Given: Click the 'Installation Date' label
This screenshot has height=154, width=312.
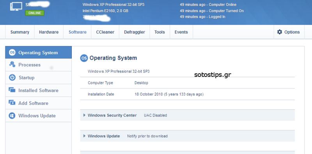Looking at the screenshot, I should coord(101,94).
